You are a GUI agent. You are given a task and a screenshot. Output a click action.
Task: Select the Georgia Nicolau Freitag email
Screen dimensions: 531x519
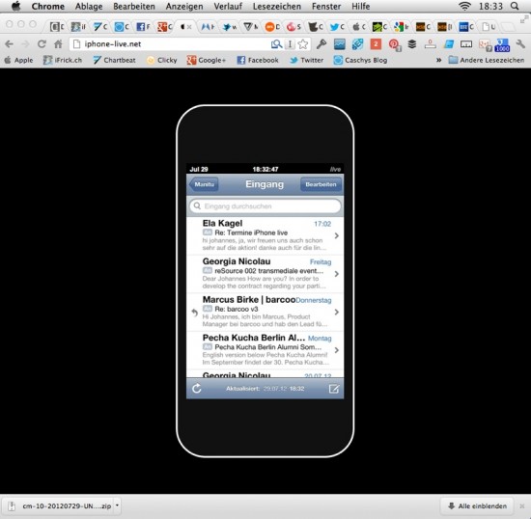click(x=265, y=274)
